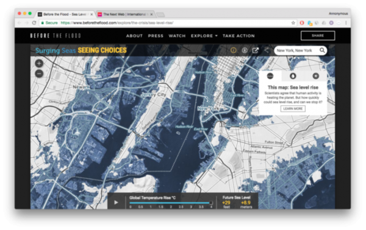
Task: Click the share arrow icon in map header
Action: (267, 51)
